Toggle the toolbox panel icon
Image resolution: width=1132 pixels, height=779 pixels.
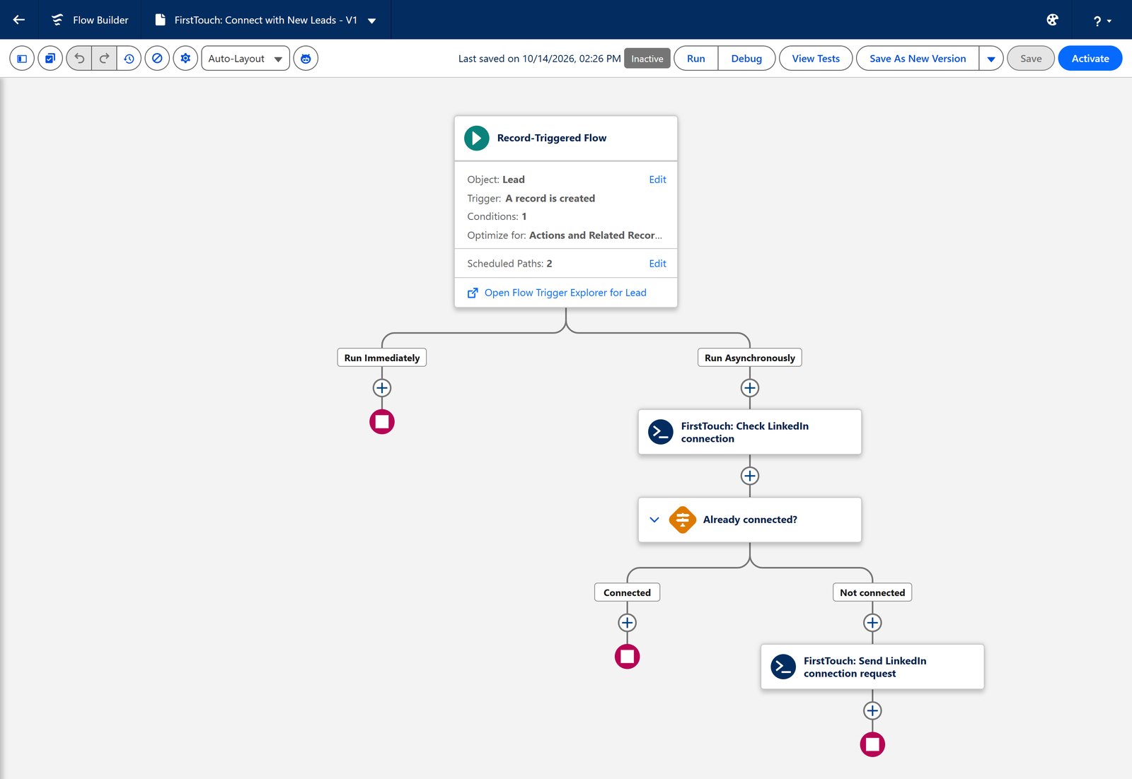tap(22, 59)
